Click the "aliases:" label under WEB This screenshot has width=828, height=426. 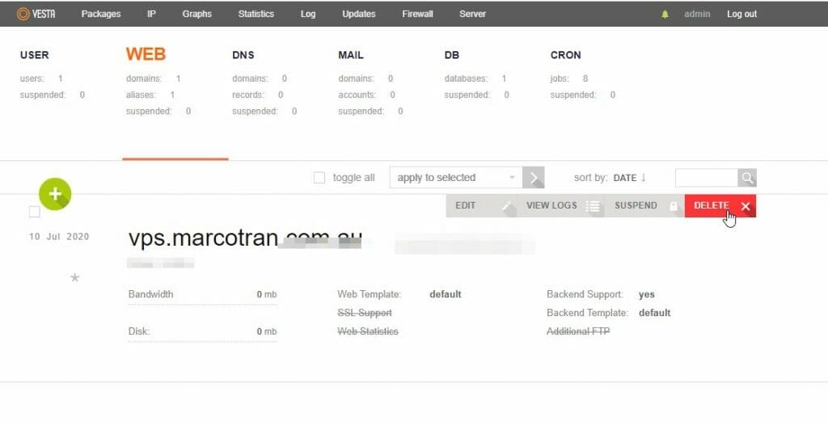point(141,95)
